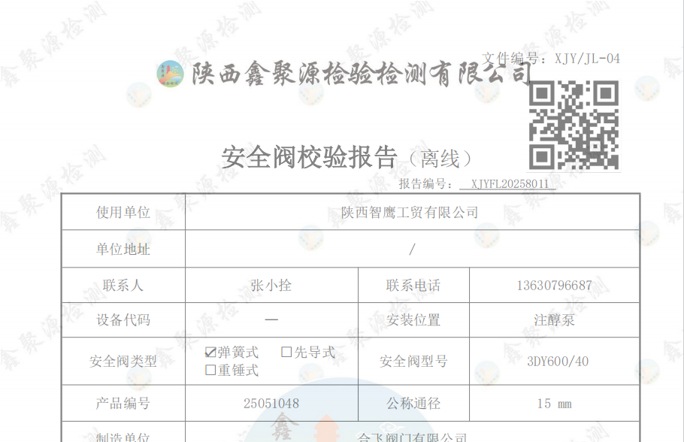Click the 单位地址 label cell
The image size is (684, 442).
tap(123, 249)
